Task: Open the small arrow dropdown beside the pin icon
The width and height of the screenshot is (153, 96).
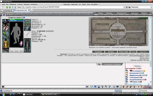Action: (x=5, y=7)
